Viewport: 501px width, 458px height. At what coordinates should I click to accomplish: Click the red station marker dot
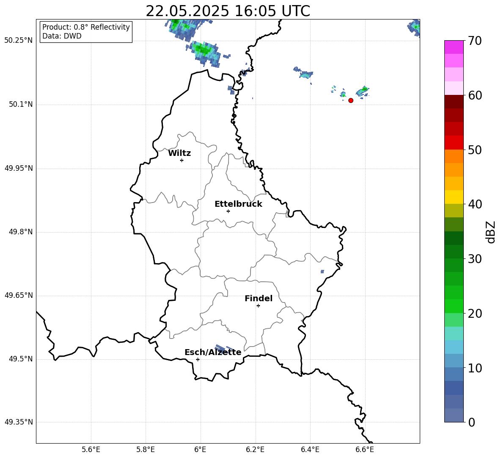pos(350,100)
